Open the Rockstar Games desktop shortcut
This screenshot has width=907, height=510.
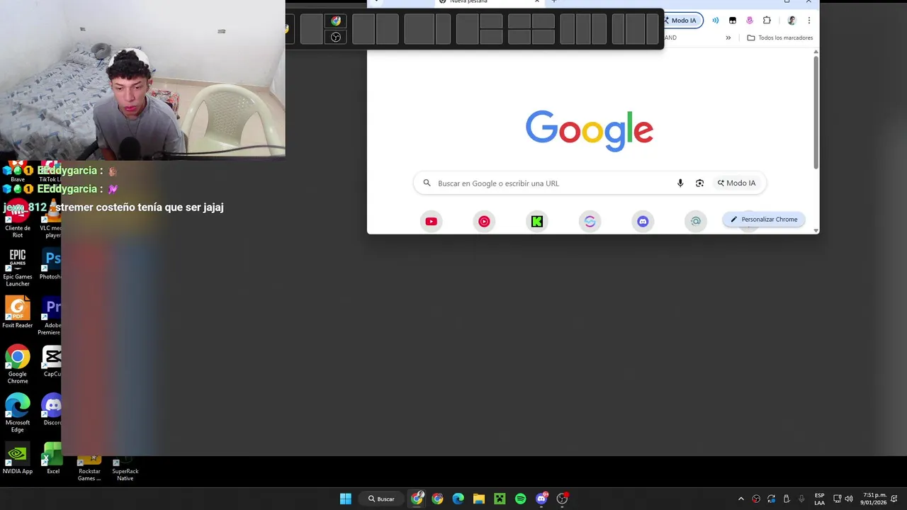pos(89,467)
